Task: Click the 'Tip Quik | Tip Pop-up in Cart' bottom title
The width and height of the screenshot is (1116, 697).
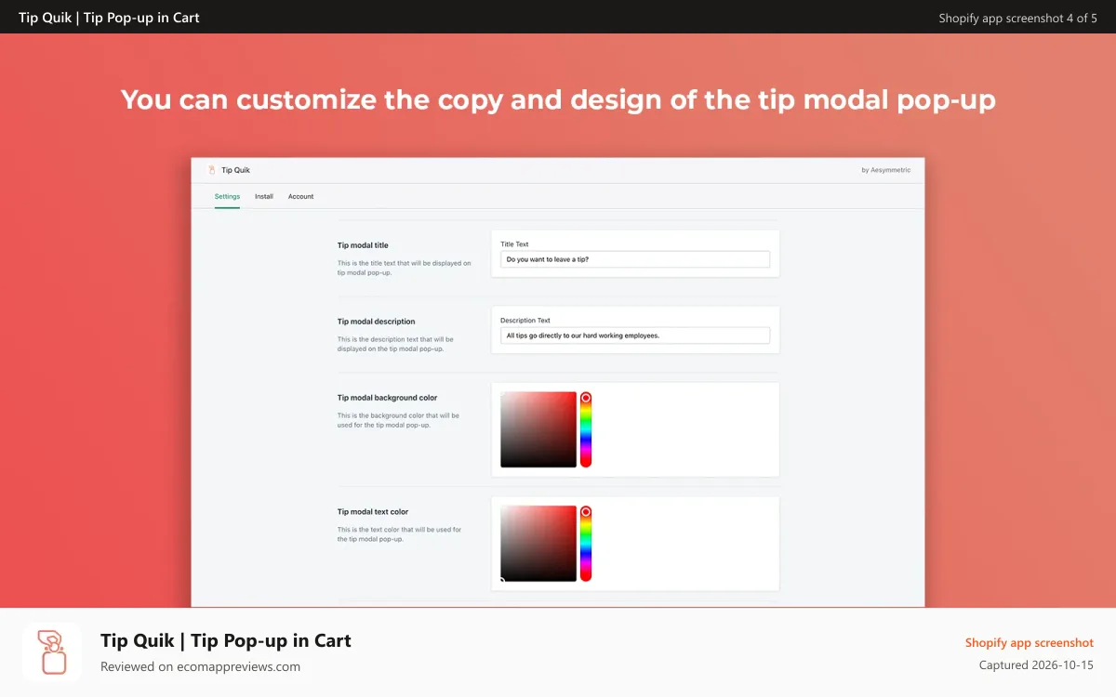Action: tap(226, 640)
